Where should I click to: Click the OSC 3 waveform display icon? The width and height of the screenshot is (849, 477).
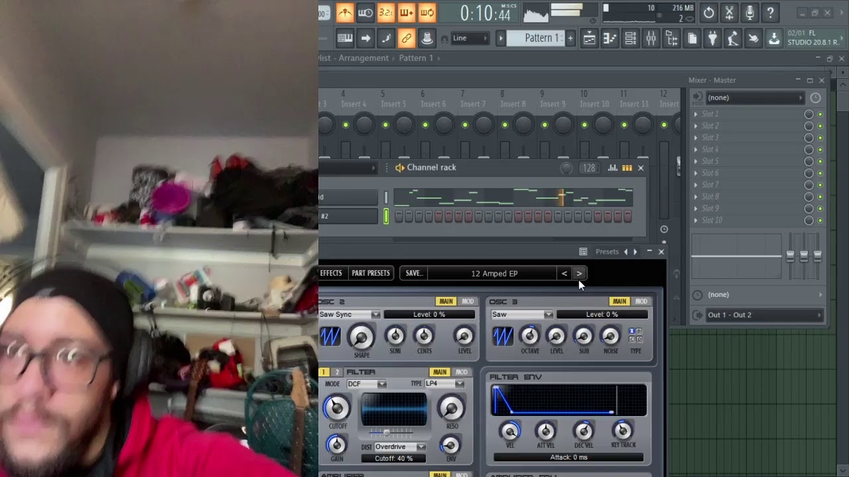(x=503, y=337)
